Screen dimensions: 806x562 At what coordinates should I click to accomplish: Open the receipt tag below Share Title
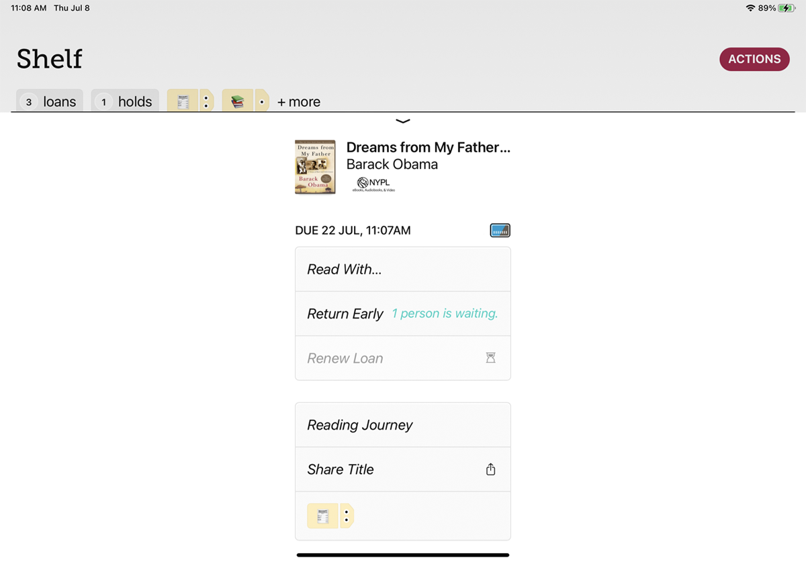(330, 516)
